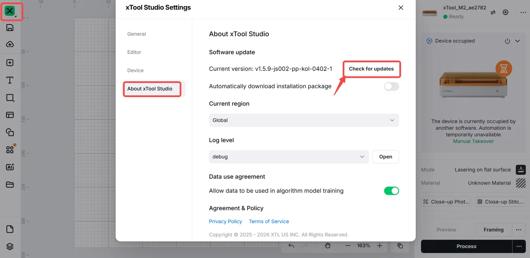This screenshot has width=530, height=258.
Task: Disable data use for algorithm model training
Action: [391, 191]
